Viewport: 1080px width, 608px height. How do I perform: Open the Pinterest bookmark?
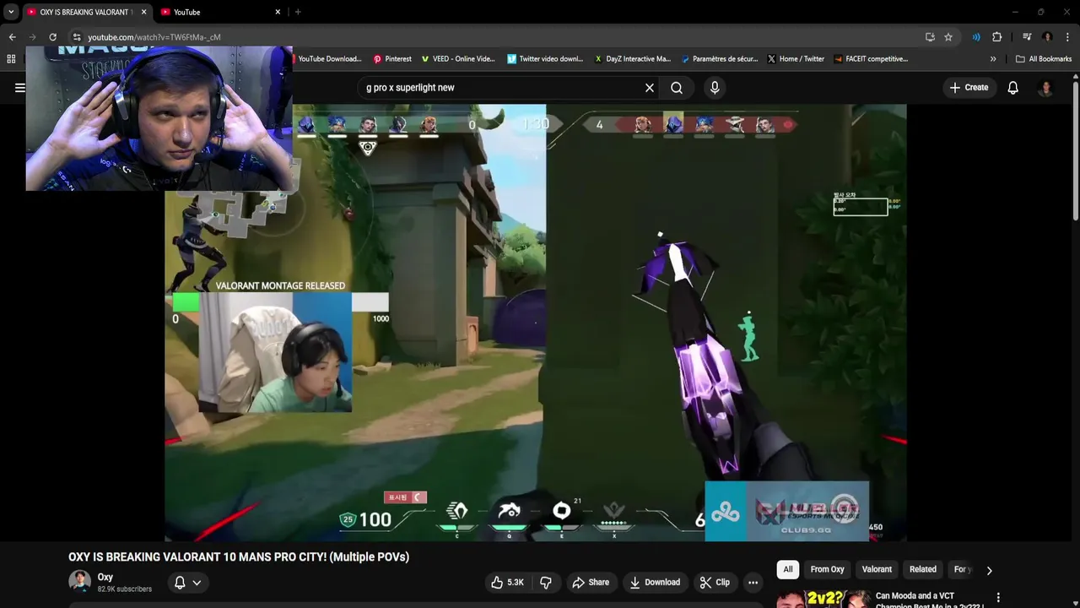click(392, 59)
